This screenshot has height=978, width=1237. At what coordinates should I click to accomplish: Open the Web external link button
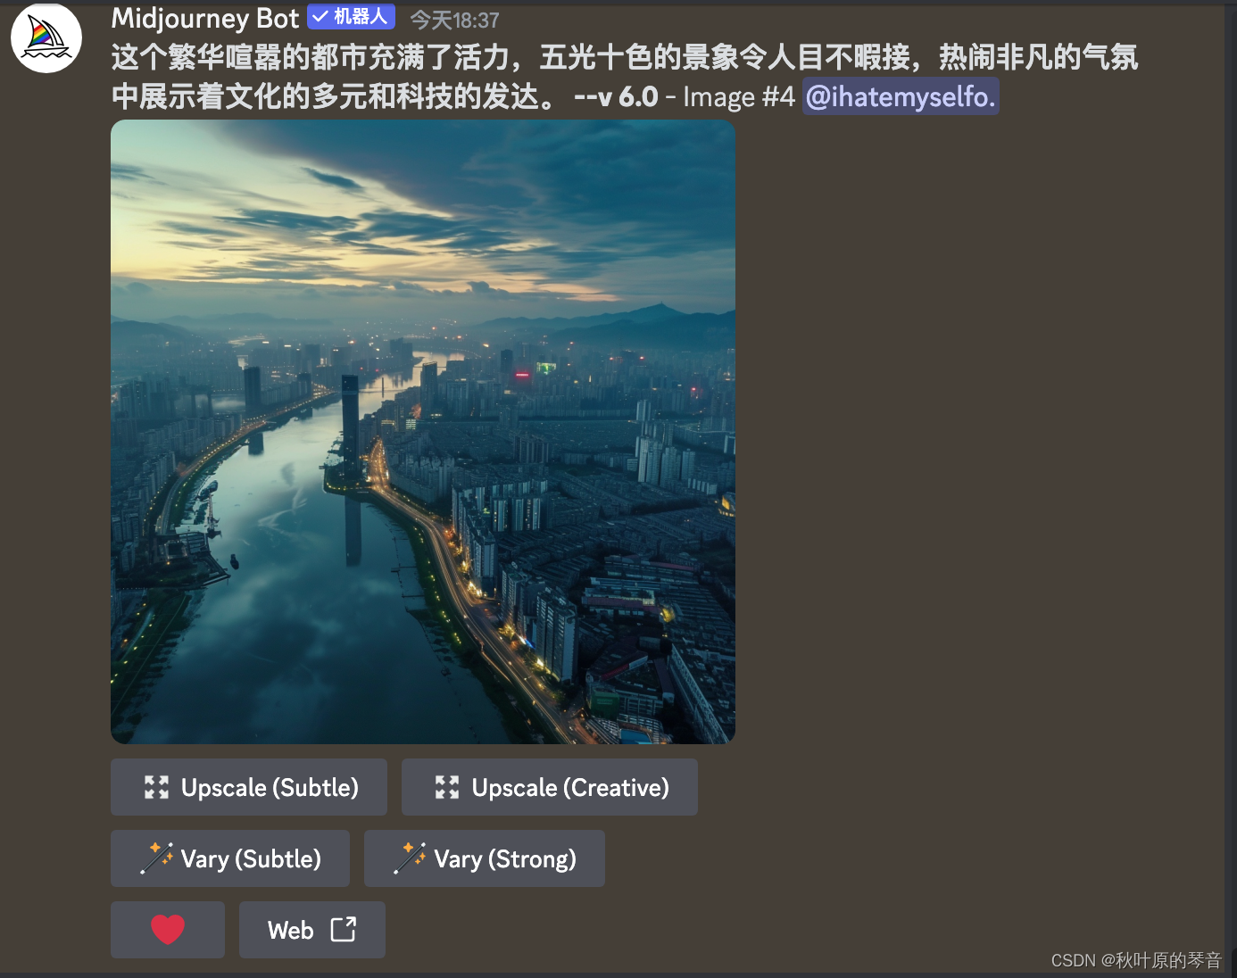(312, 930)
